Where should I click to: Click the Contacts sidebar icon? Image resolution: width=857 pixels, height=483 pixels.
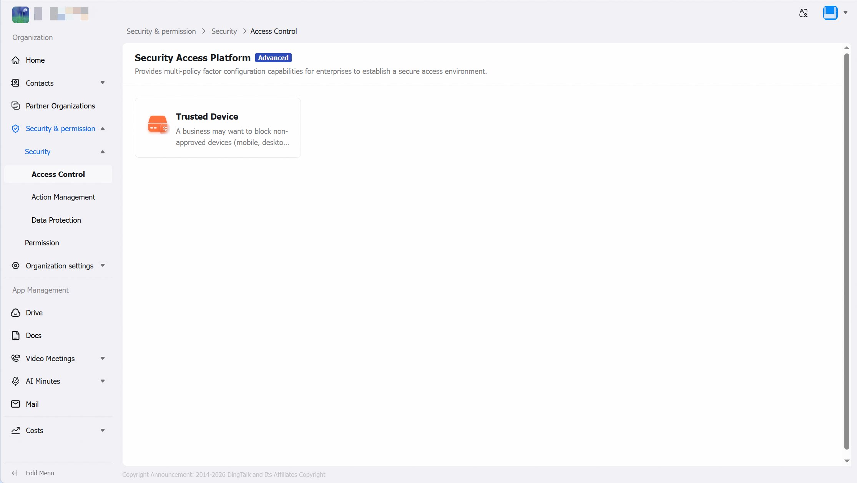pos(15,83)
